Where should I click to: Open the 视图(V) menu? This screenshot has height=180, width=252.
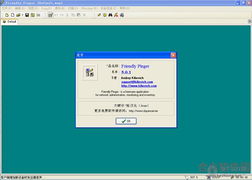pos(33,8)
